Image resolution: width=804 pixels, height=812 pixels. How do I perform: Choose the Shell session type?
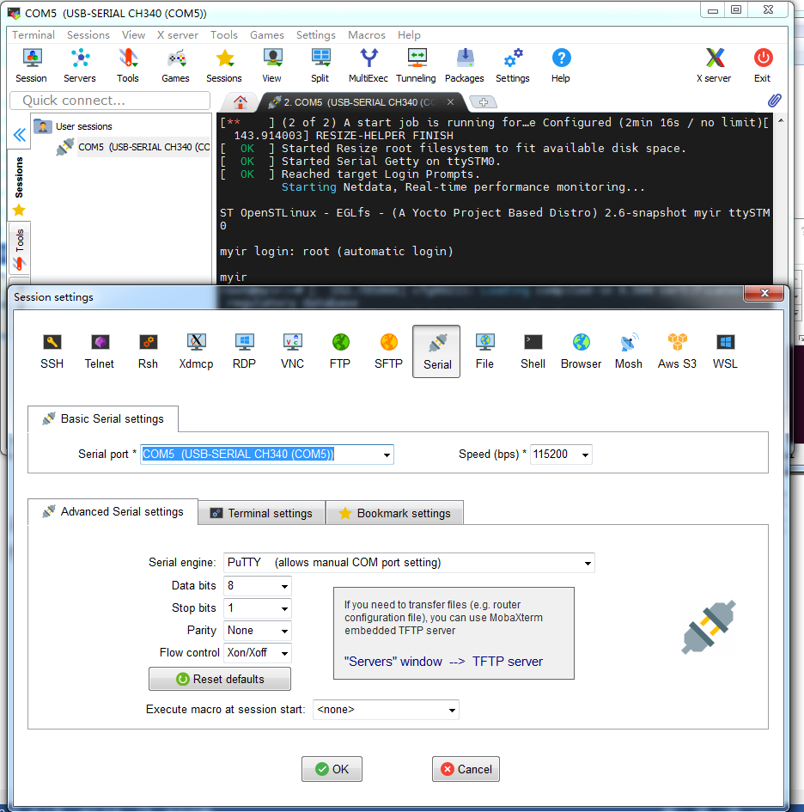[533, 351]
